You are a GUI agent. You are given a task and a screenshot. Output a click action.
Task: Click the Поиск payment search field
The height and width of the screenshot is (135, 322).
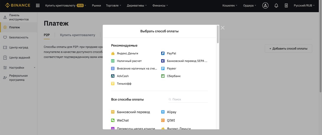[x=188, y=99]
